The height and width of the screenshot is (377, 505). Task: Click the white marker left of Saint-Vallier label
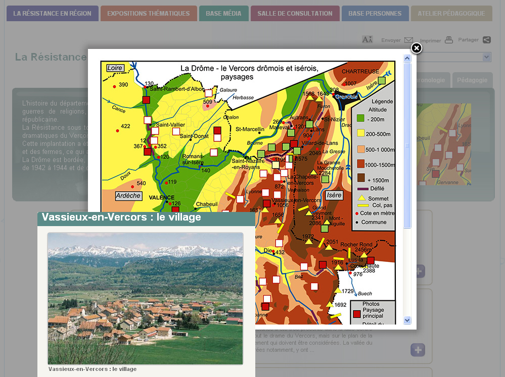[148, 120]
